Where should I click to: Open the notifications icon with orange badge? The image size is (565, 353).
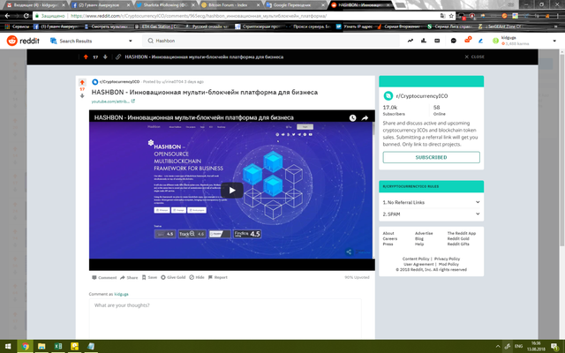467,40
